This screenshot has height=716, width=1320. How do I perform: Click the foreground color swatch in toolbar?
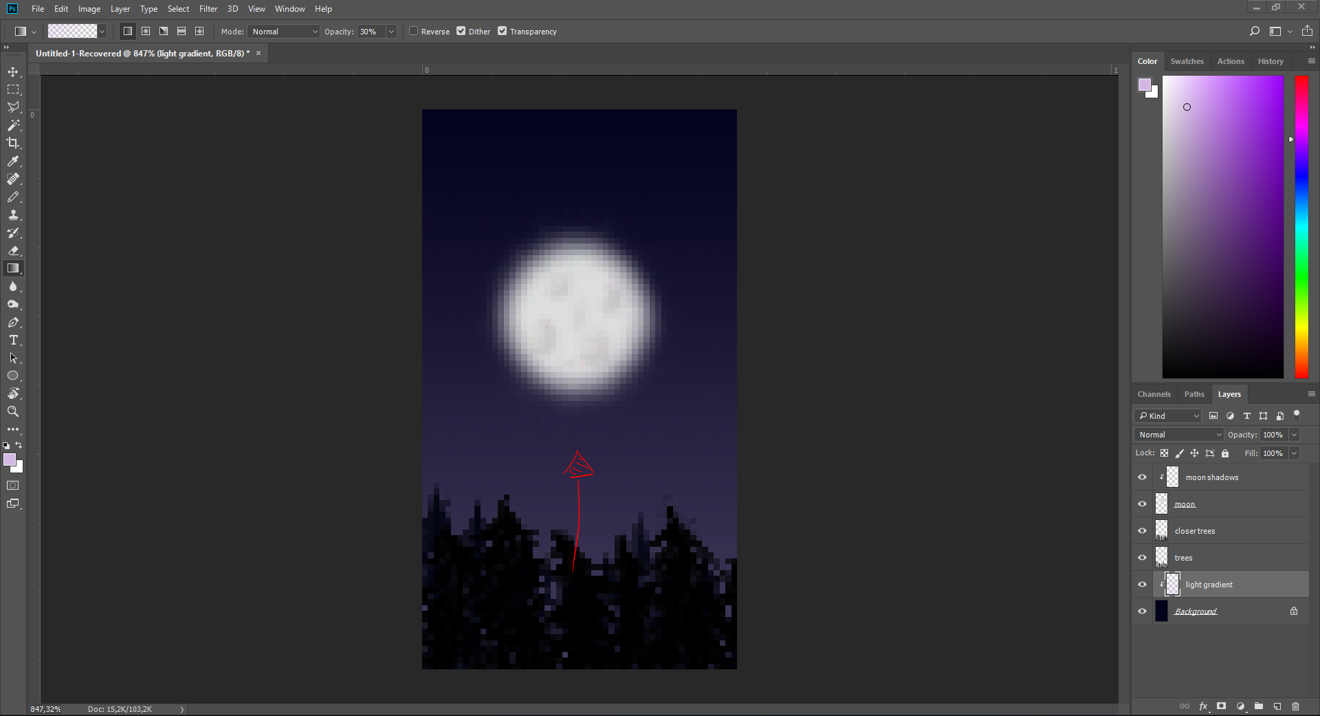click(x=10, y=459)
